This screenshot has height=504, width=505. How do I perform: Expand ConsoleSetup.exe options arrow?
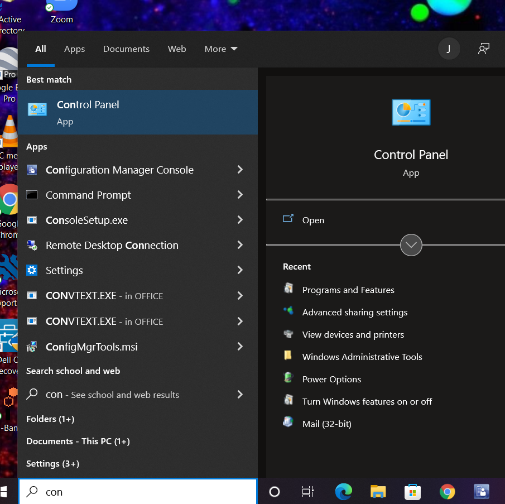(239, 220)
